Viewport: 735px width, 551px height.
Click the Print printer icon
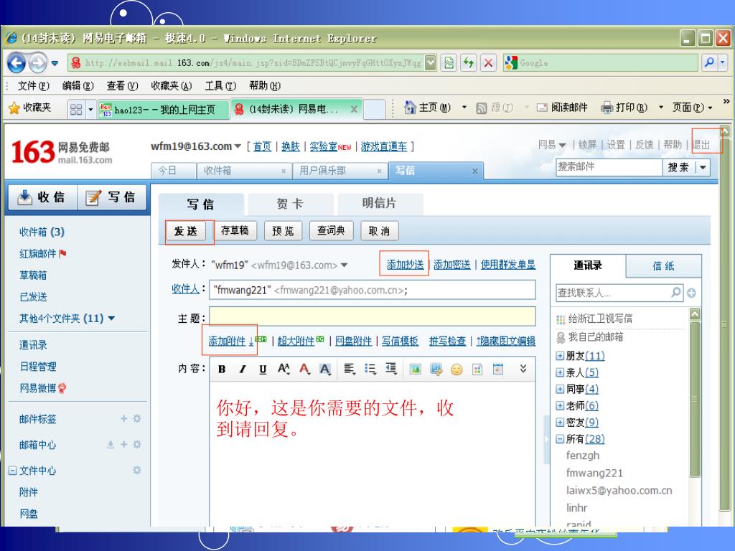(x=607, y=108)
